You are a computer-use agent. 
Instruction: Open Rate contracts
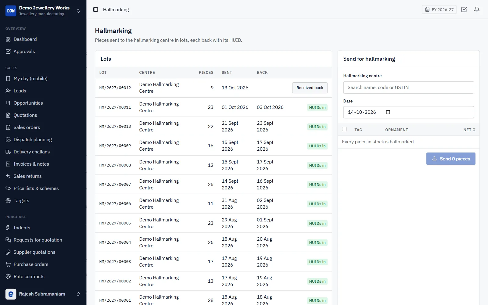(43, 277)
